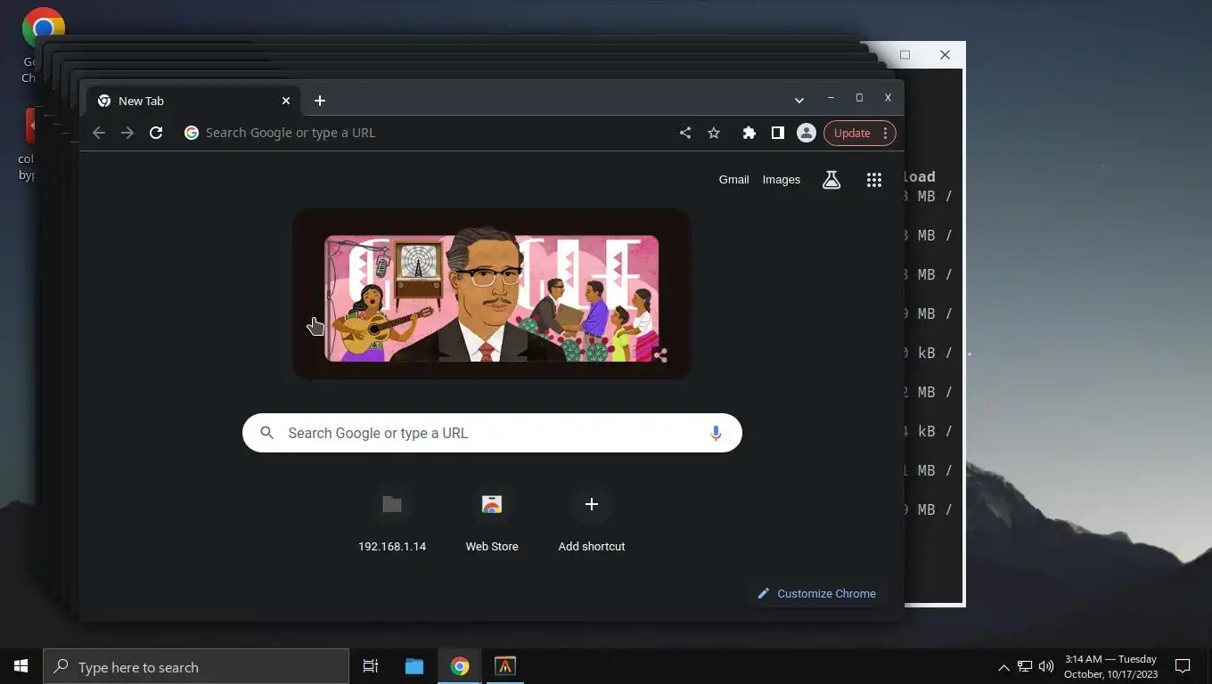
Task: Click the Google icon in address bar
Action: (191, 133)
